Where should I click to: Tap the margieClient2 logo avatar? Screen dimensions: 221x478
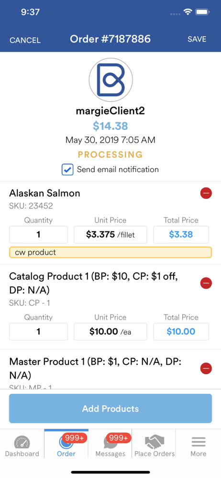tap(110, 80)
